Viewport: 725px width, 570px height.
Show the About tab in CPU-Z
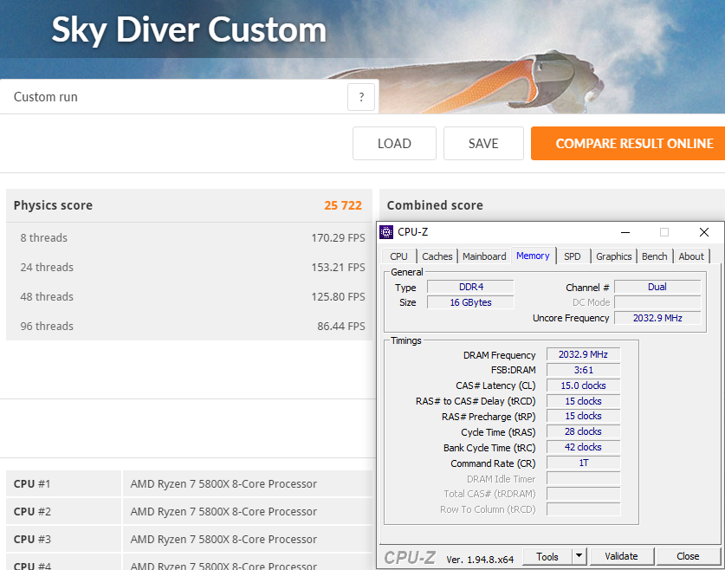click(691, 256)
